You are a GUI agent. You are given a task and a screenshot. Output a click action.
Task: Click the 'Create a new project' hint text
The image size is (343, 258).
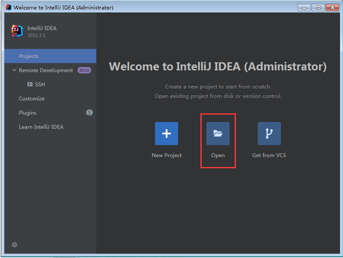(218, 86)
